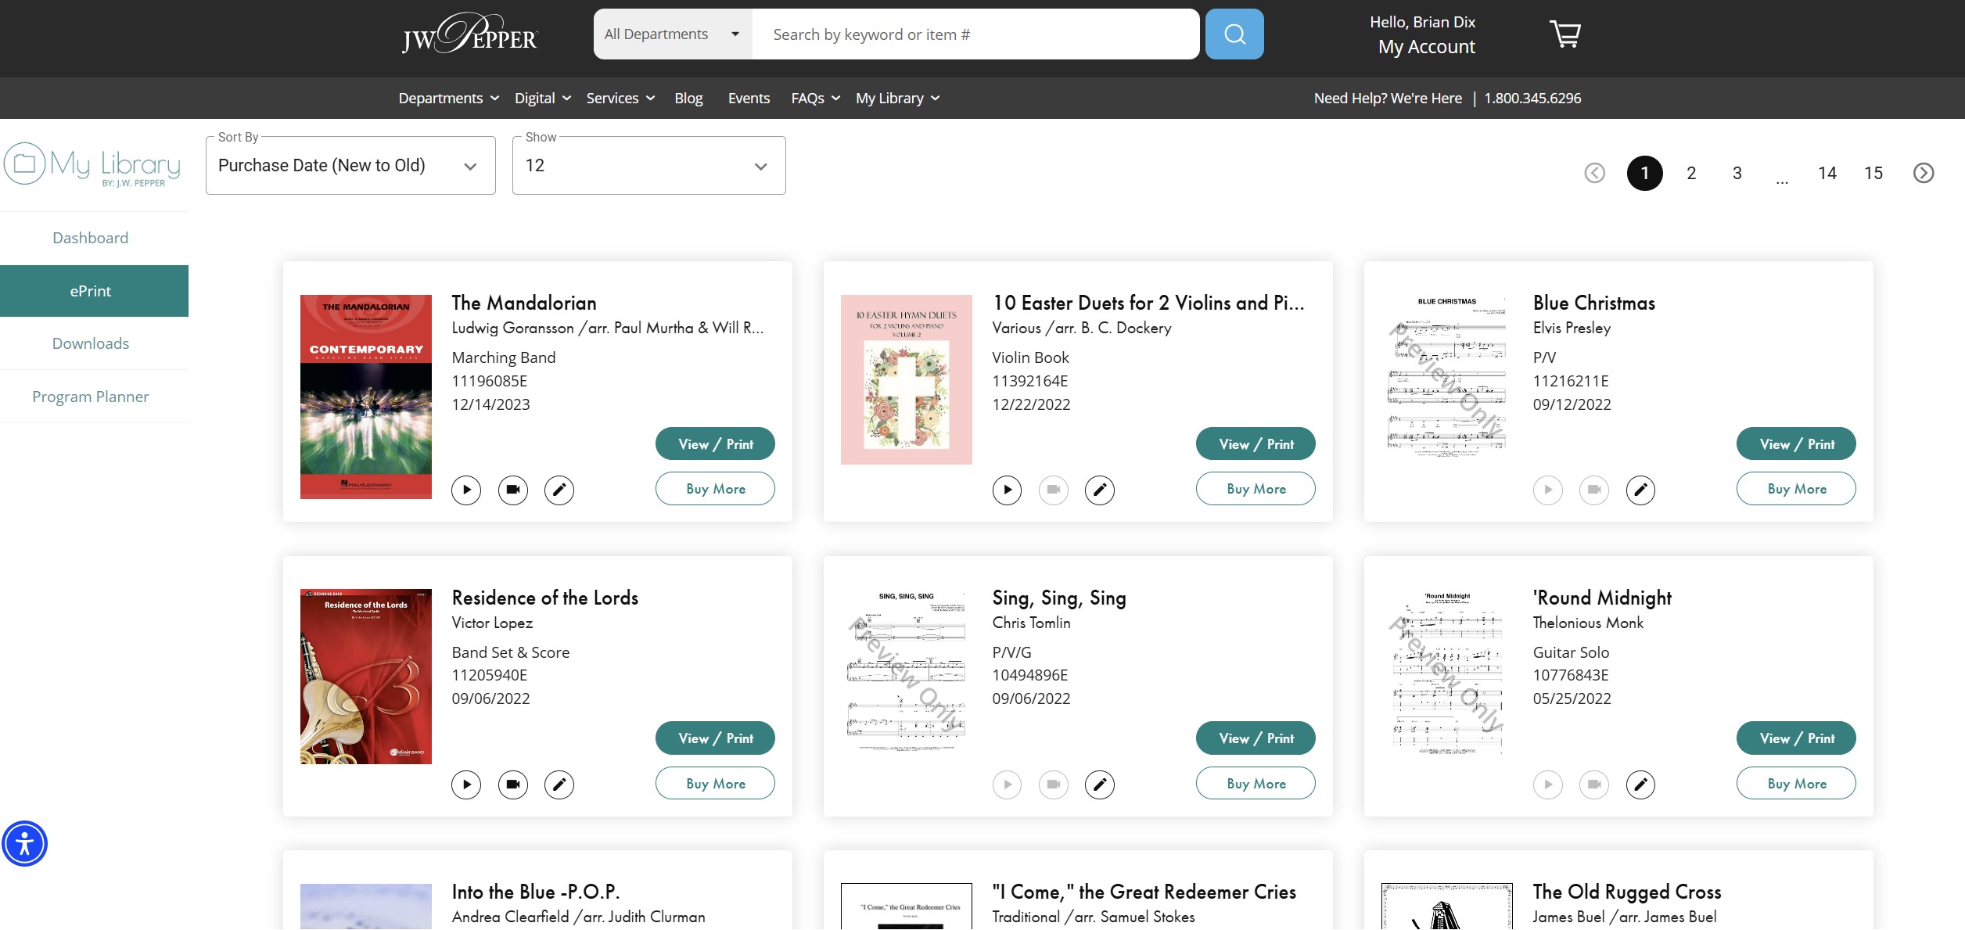
Task: Click Need Help? We're Here link
Action: (1388, 98)
